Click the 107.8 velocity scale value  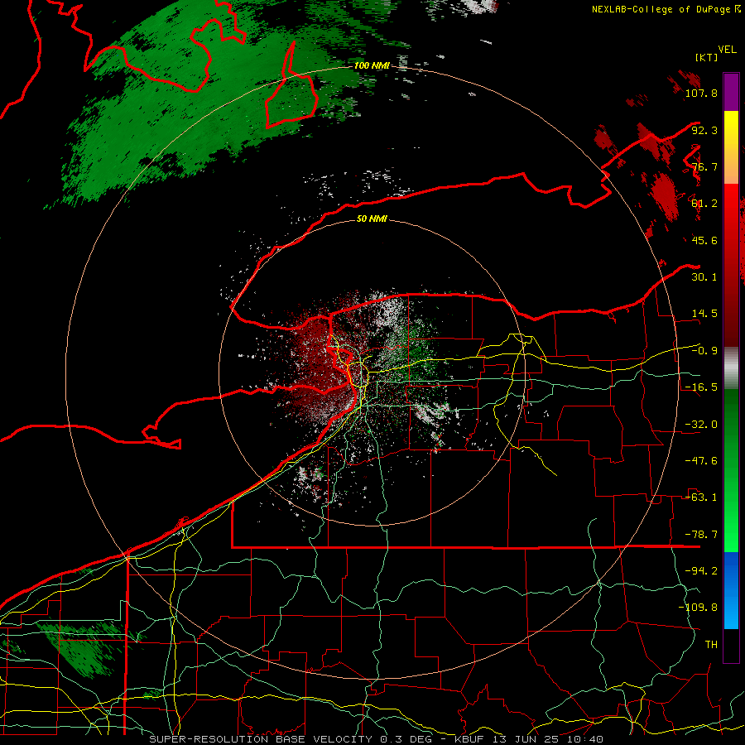click(701, 93)
